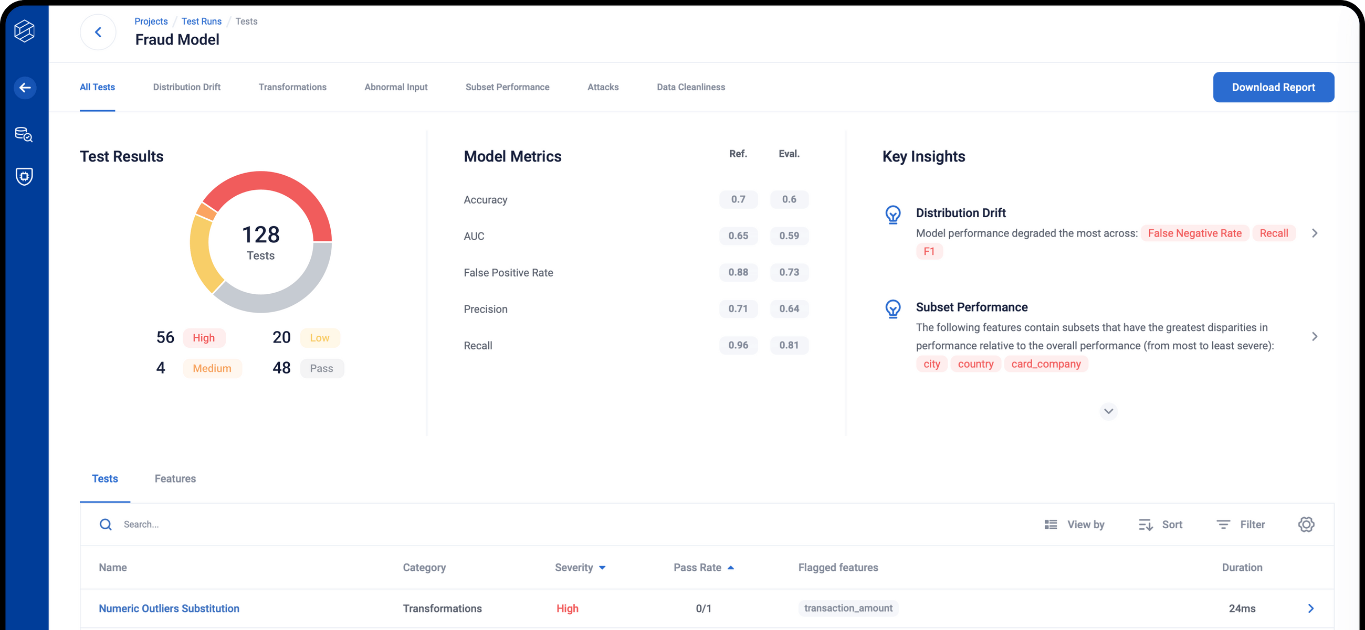Toggle Pass Rate sort direction arrow

[x=731, y=567]
